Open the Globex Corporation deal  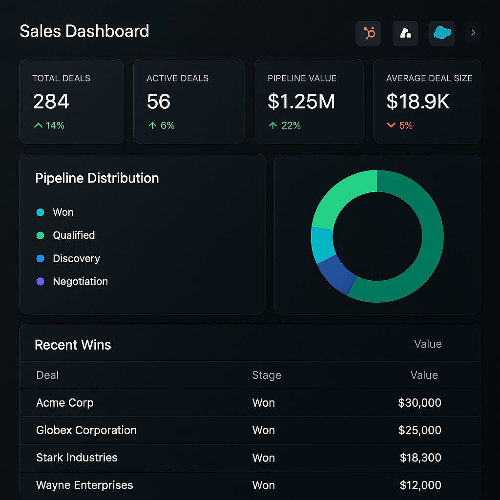pyautogui.click(x=86, y=430)
